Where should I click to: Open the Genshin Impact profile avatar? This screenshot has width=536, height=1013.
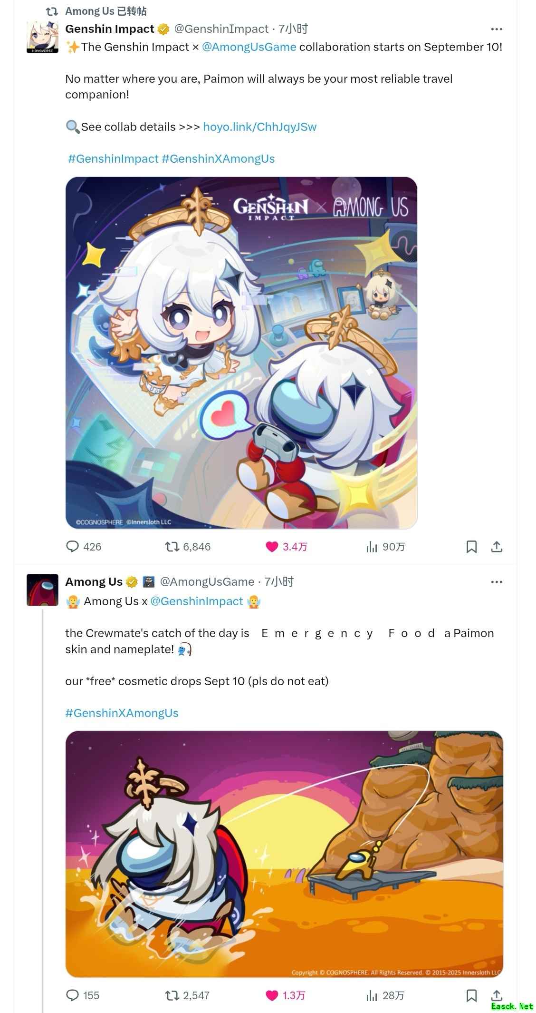tap(42, 37)
